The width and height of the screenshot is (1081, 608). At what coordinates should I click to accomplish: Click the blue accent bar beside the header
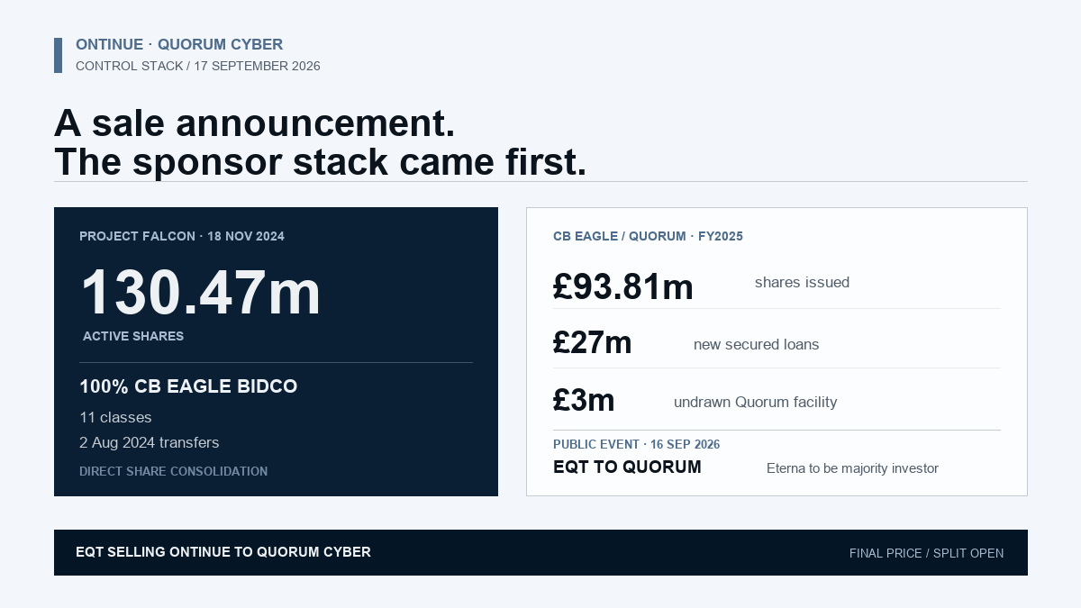[58, 55]
